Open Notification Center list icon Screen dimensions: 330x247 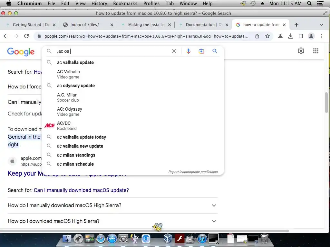coord(320,3)
